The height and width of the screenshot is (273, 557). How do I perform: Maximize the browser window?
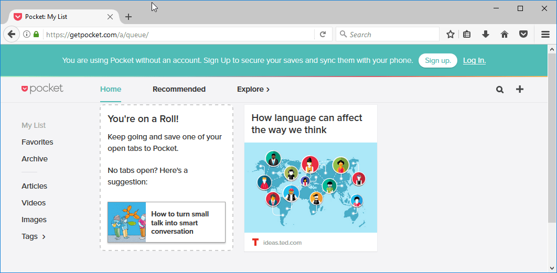pos(520,8)
